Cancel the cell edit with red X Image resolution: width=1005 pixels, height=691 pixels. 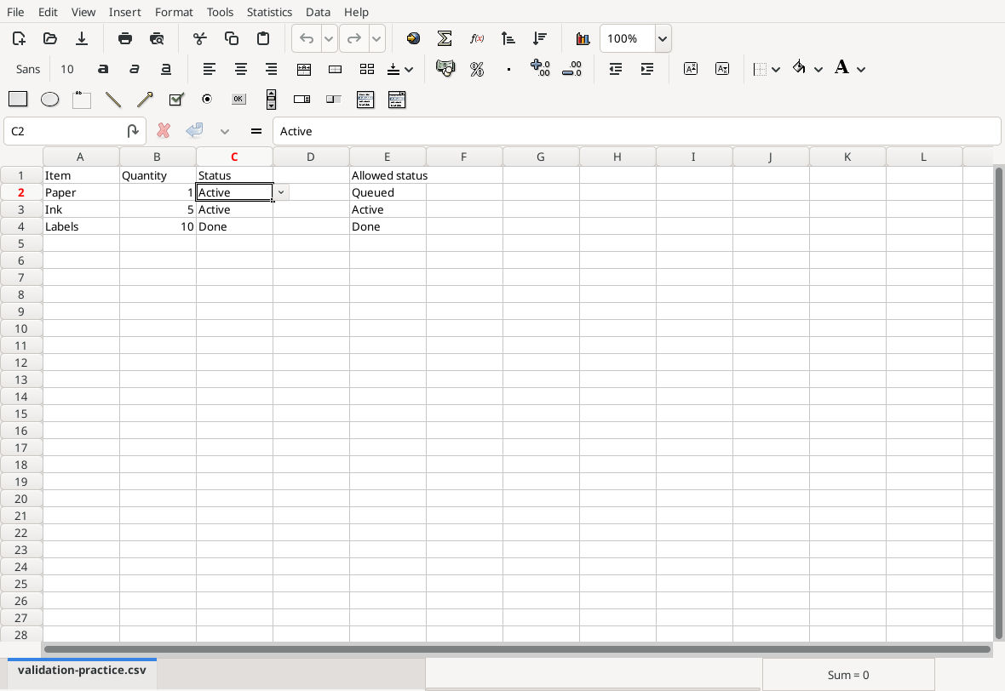click(164, 131)
